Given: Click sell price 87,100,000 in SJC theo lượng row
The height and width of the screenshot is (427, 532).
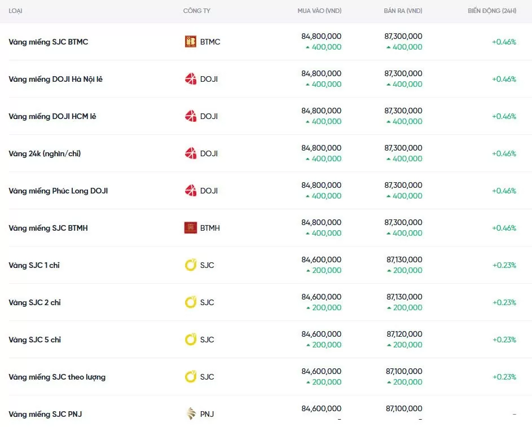Looking at the screenshot, I should 404,371.
